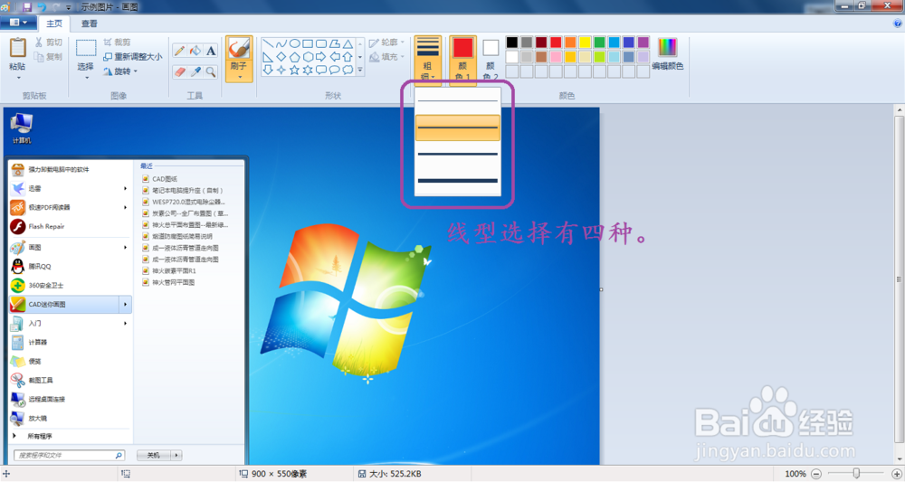This screenshot has height=482, width=905.
Task: Click the zoom slider handle in status bar
Action: click(856, 473)
